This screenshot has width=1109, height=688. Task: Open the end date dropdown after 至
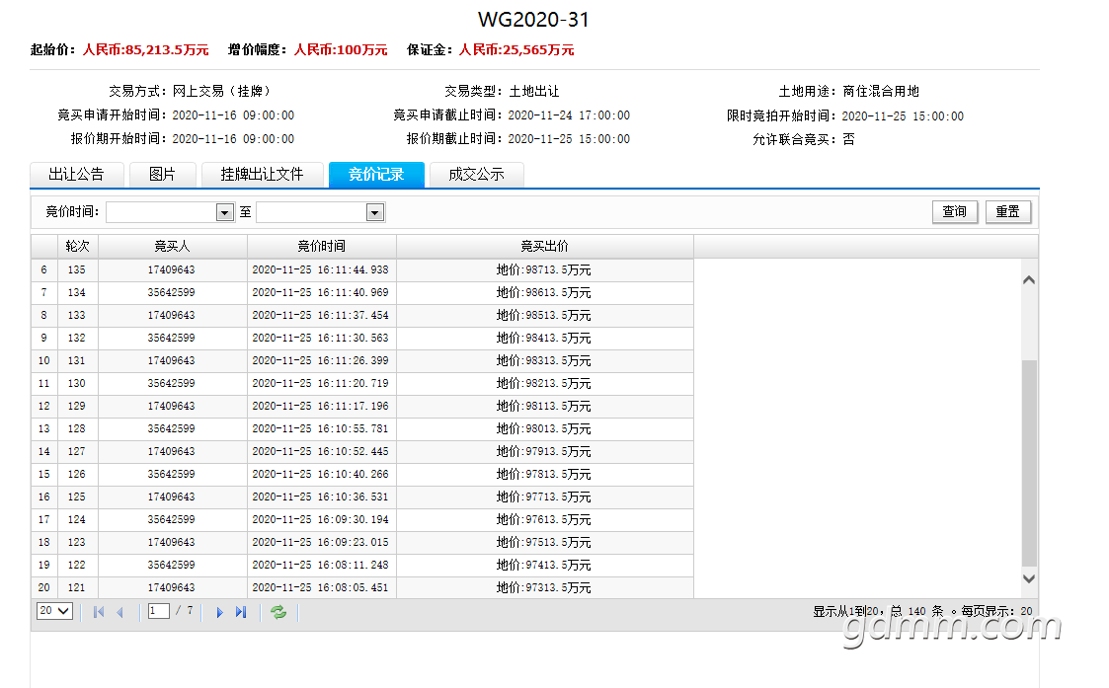(x=375, y=212)
